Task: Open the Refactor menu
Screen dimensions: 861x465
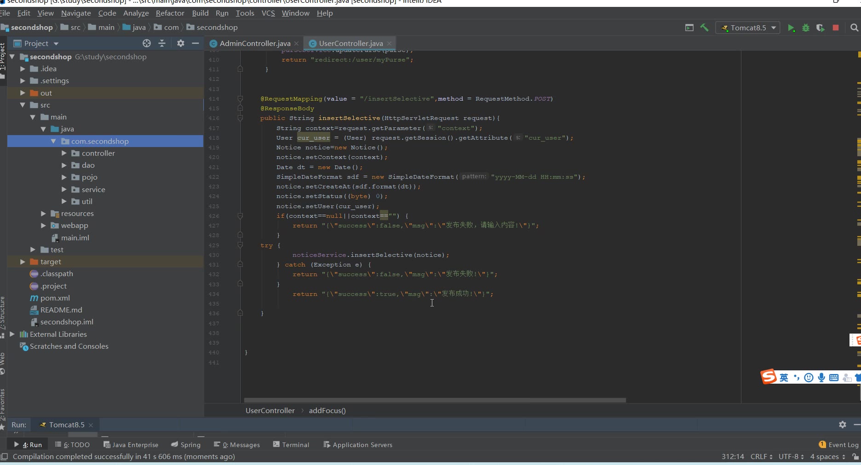Action: pos(170,13)
